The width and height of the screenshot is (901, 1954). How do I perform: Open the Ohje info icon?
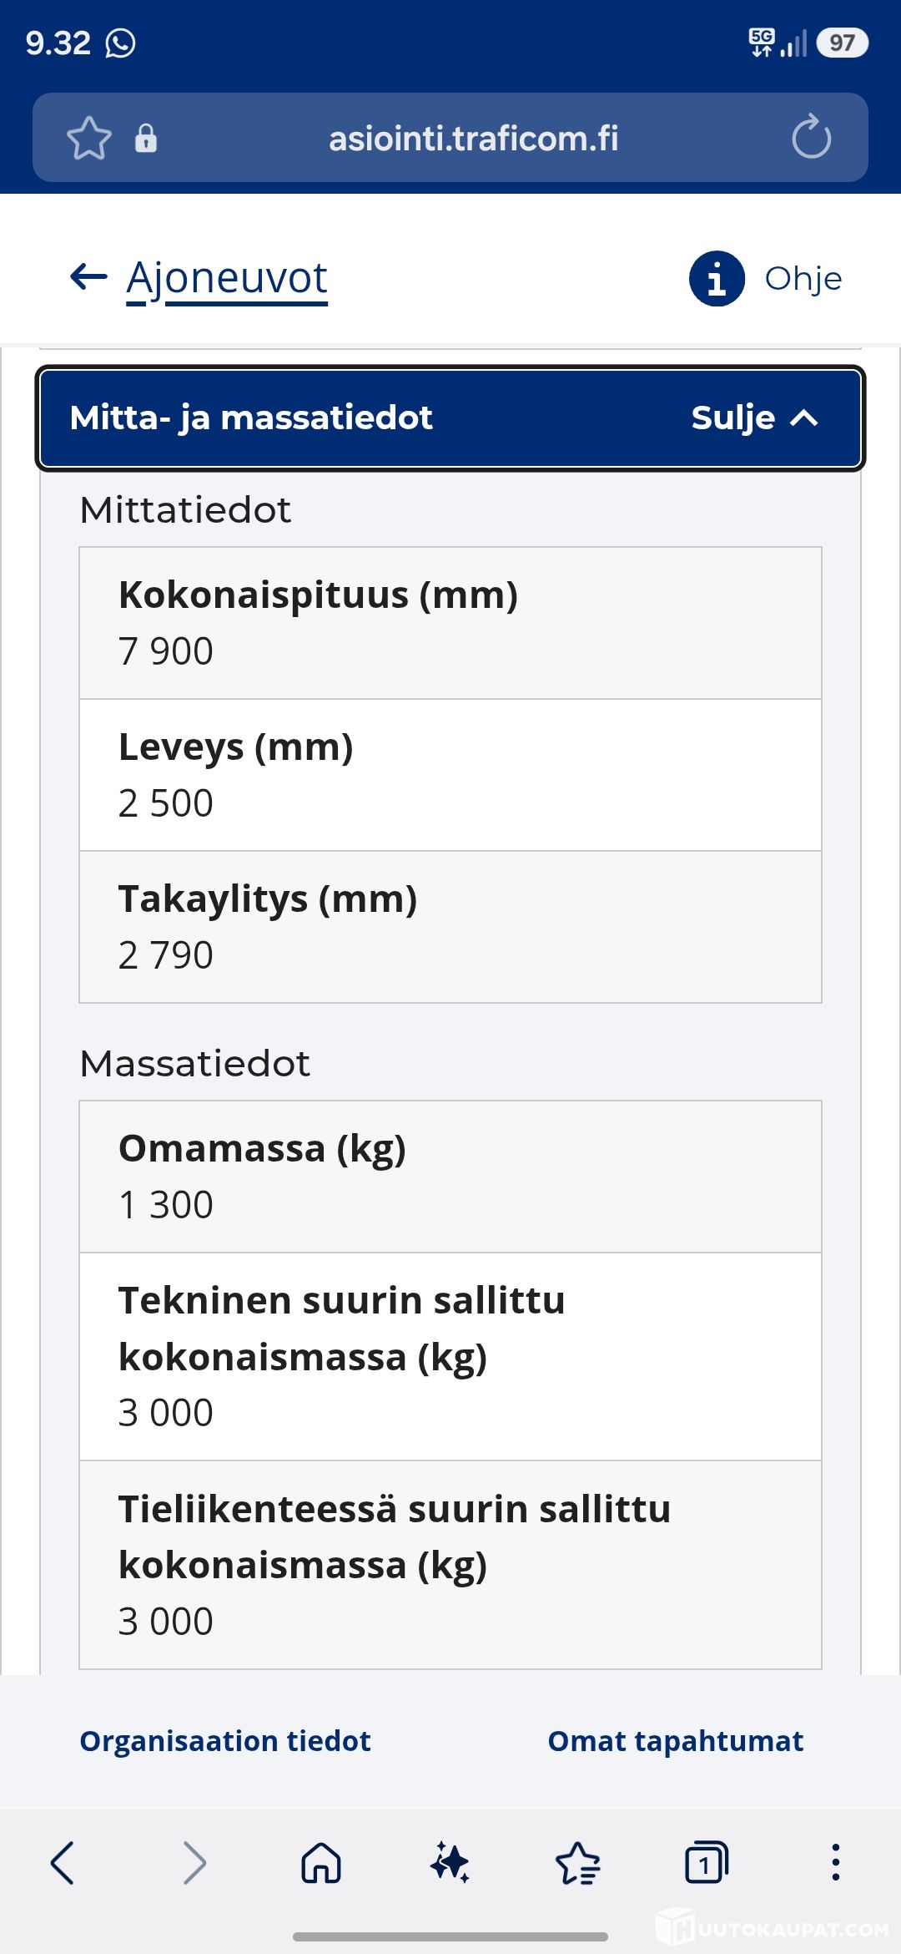pyautogui.click(x=717, y=278)
